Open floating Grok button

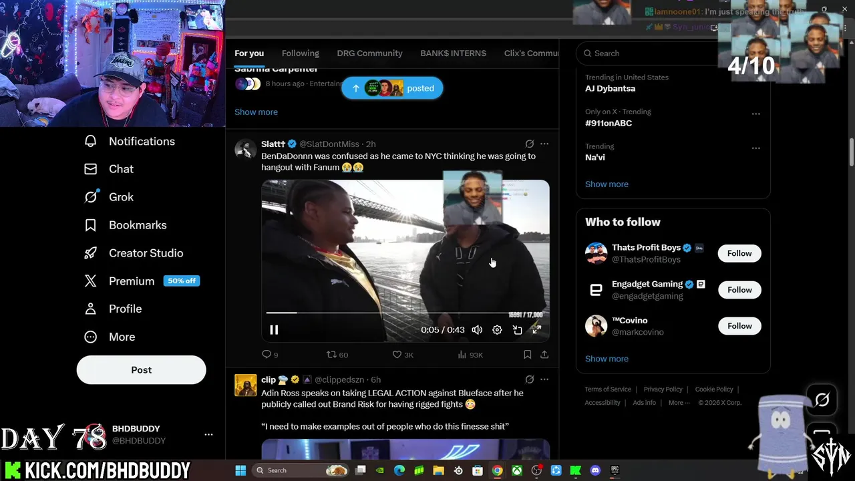click(822, 399)
